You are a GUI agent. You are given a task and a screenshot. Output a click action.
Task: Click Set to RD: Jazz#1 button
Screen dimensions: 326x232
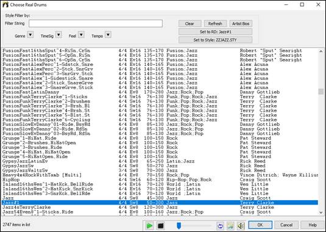[x=215, y=32]
